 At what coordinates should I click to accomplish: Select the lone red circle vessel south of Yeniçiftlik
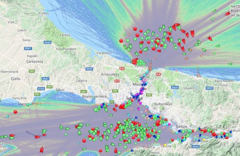tap(15, 112)
